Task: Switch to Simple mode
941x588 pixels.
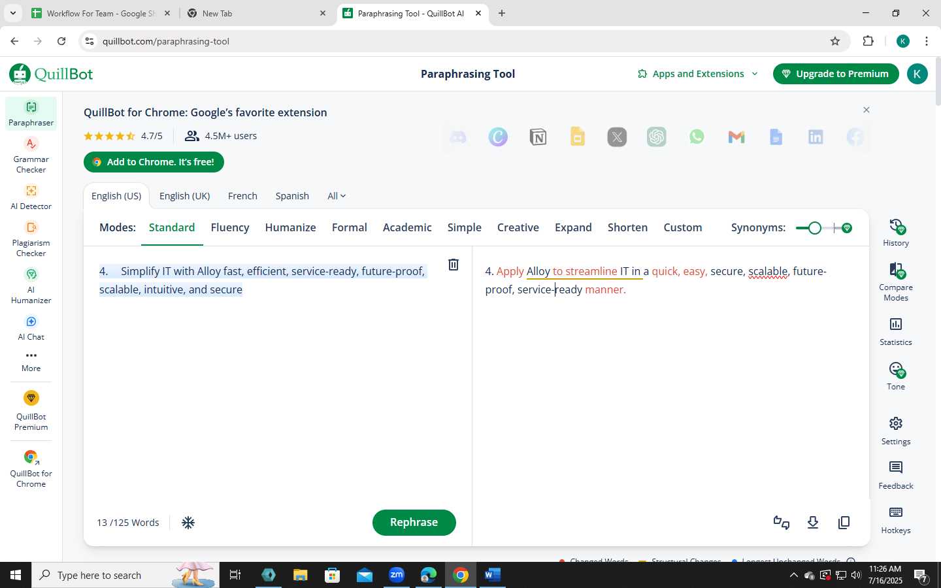Action: pos(464,227)
